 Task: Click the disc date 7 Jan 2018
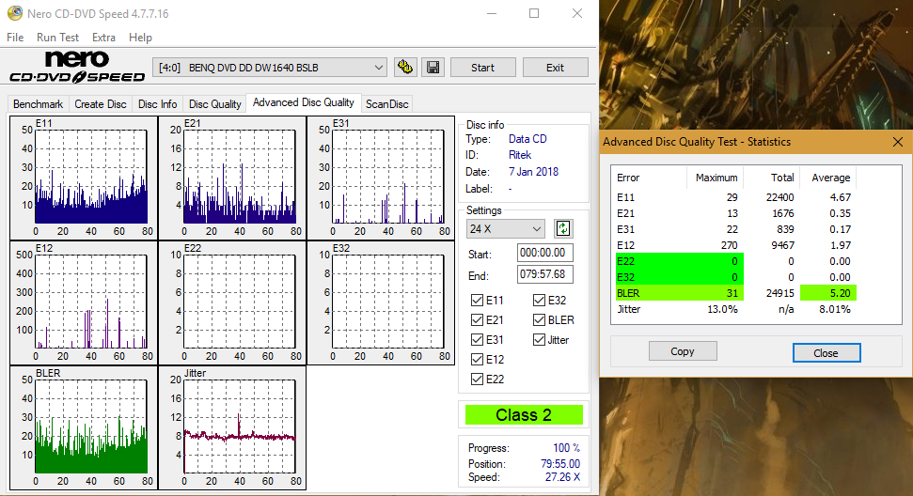(x=533, y=172)
